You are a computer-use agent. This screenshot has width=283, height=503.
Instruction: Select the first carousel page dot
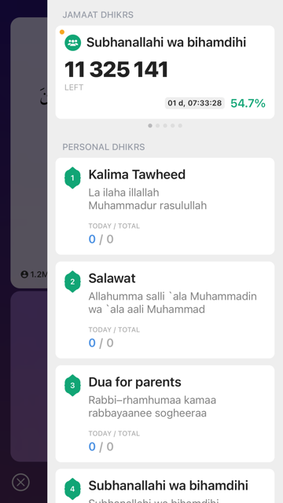[x=150, y=126]
